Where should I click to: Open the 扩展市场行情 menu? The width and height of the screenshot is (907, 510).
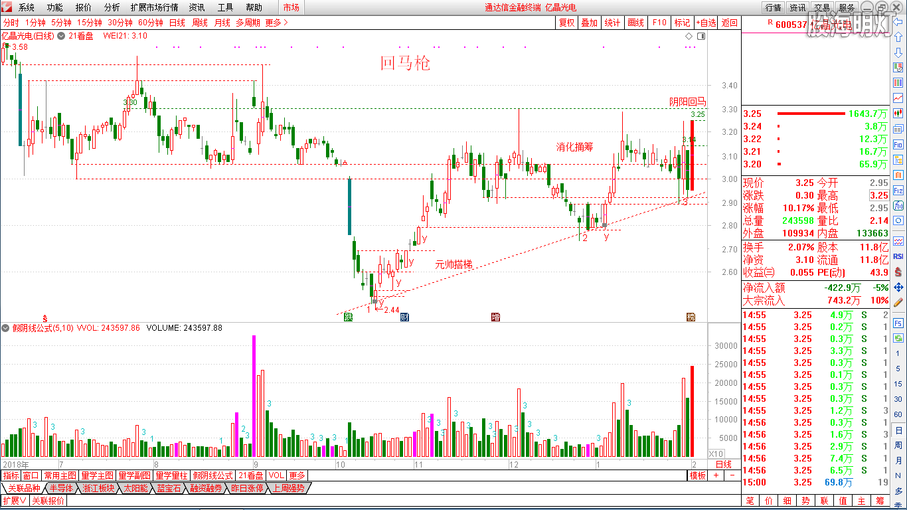[154, 7]
